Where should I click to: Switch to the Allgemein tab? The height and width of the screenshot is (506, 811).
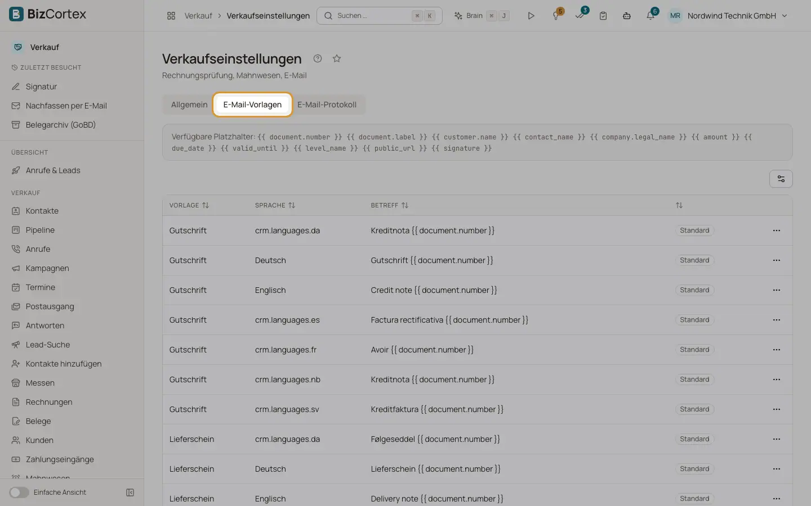click(189, 105)
